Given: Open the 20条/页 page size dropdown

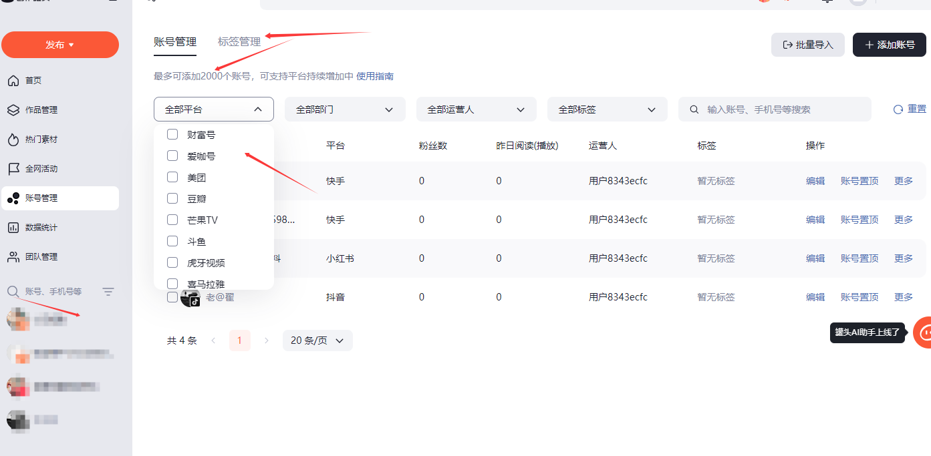Looking at the screenshot, I should click(x=317, y=340).
